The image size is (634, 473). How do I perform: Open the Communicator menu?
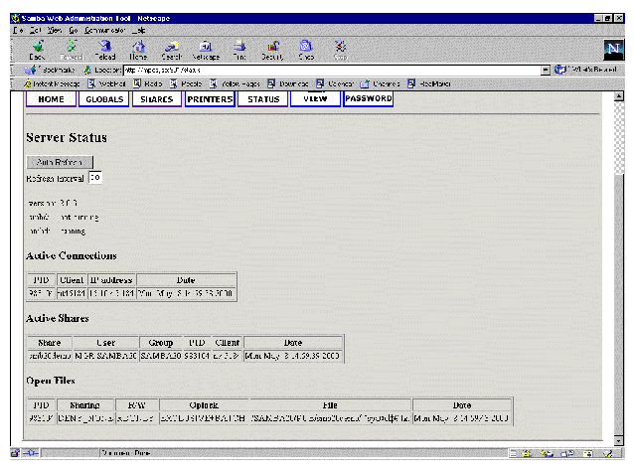[x=104, y=31]
